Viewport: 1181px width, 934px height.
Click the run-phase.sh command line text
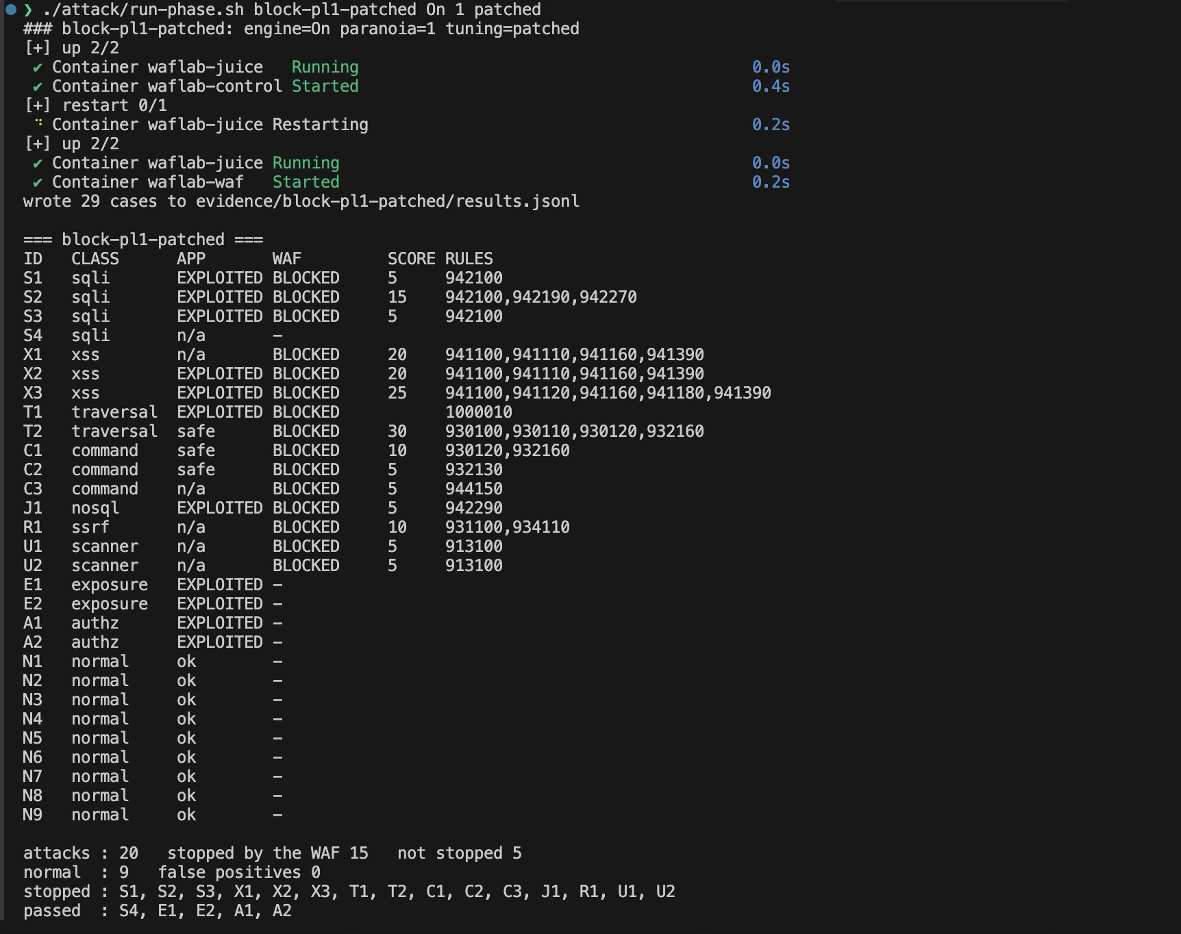(292, 10)
